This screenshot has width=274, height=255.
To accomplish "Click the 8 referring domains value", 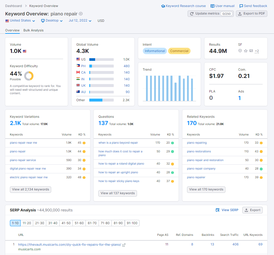I will (192, 244).
